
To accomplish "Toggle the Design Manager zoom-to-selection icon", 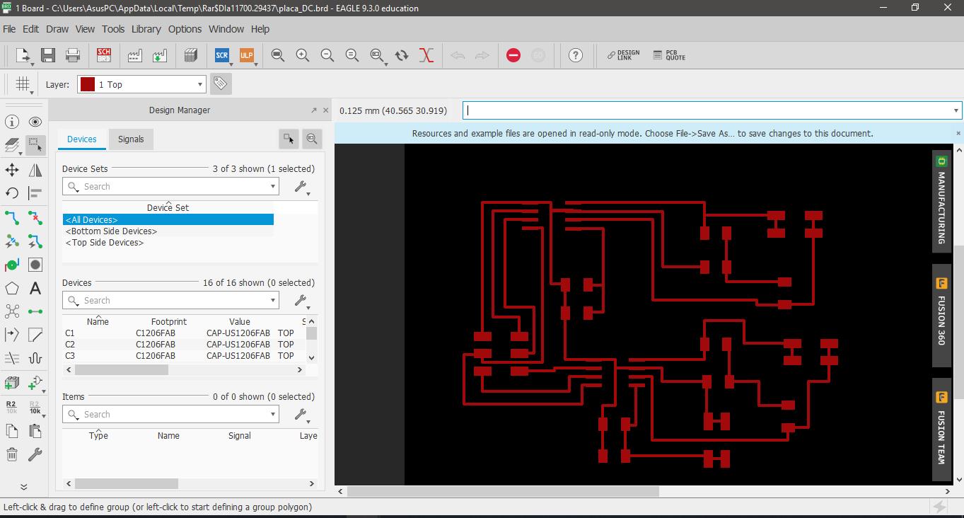I will (312, 139).
